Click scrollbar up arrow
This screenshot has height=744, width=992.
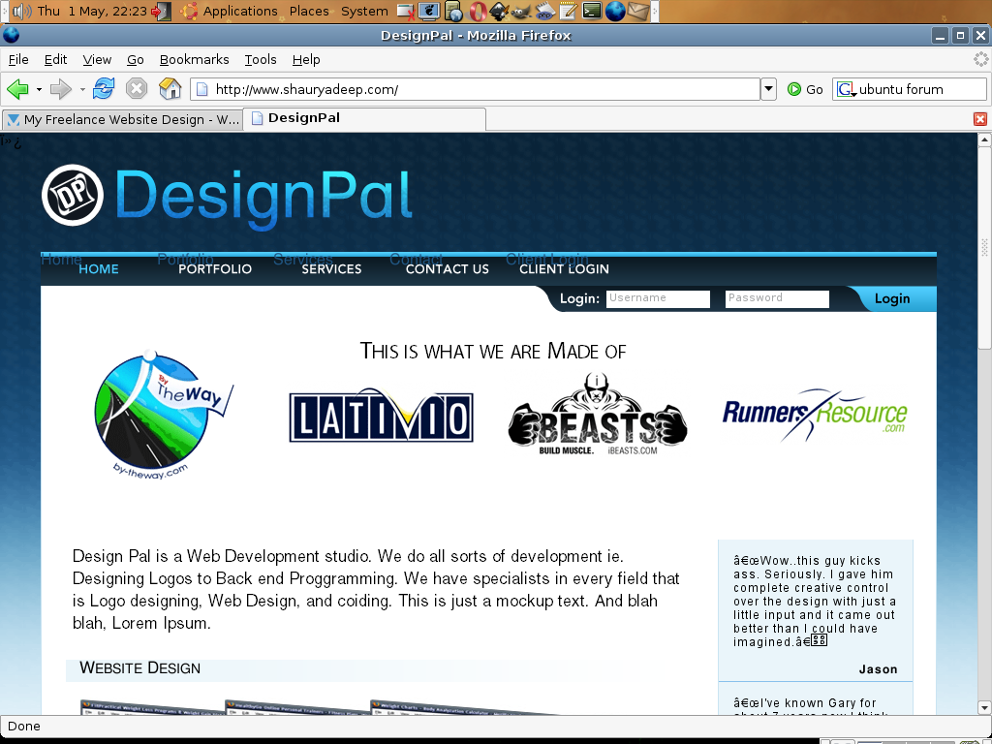[984, 139]
